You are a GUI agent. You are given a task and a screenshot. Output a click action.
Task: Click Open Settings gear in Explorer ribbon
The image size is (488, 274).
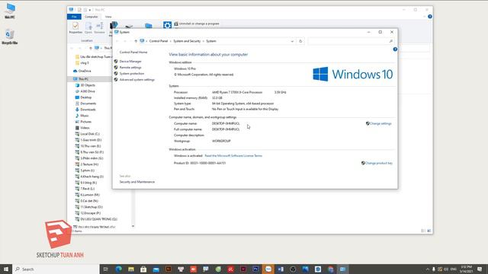167,25
